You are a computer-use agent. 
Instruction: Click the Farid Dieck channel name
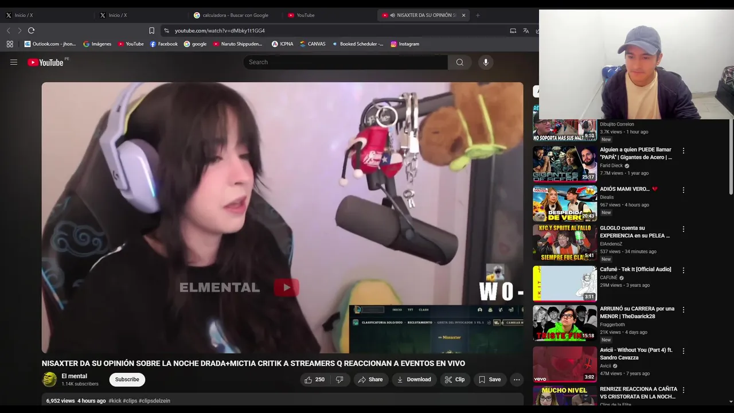[611, 166]
